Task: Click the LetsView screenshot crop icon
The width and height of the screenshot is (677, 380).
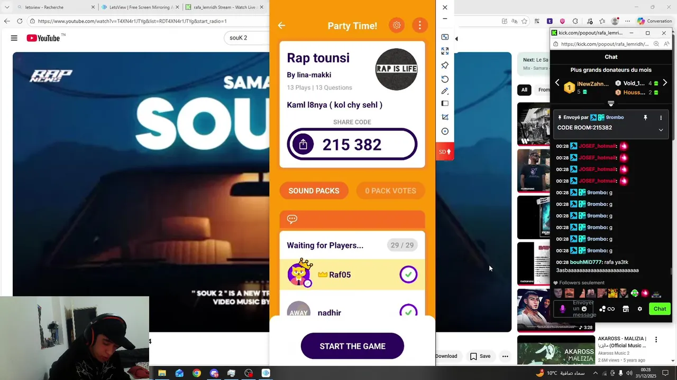Action: [x=445, y=117]
